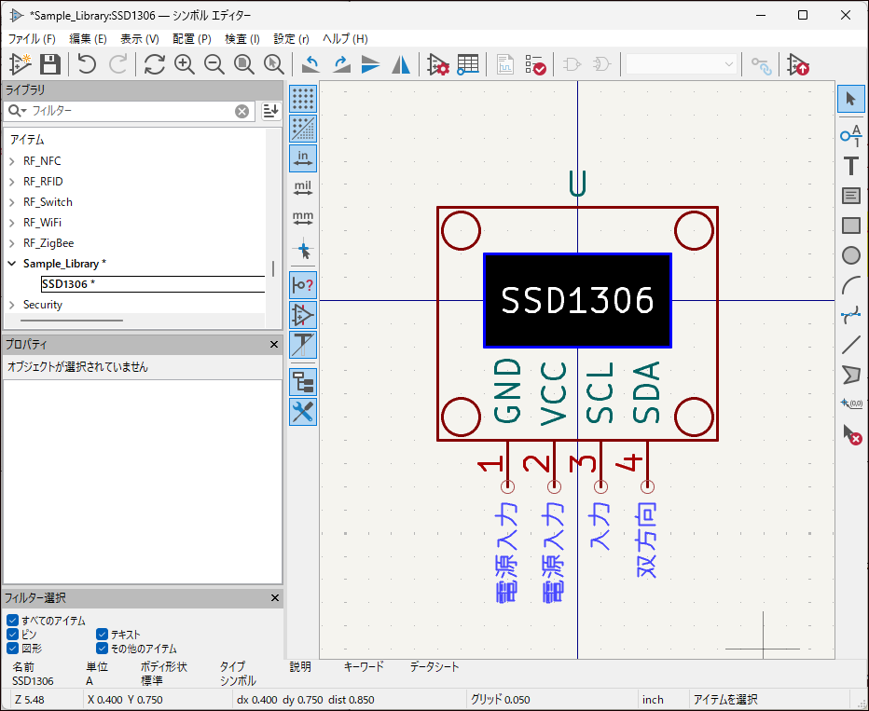This screenshot has height=711, width=869.
Task: Click the Undo arrow icon
Action: coord(87,64)
